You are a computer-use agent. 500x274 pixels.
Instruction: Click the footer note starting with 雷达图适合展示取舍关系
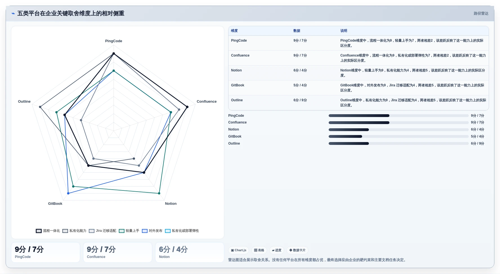[x=318, y=260]
